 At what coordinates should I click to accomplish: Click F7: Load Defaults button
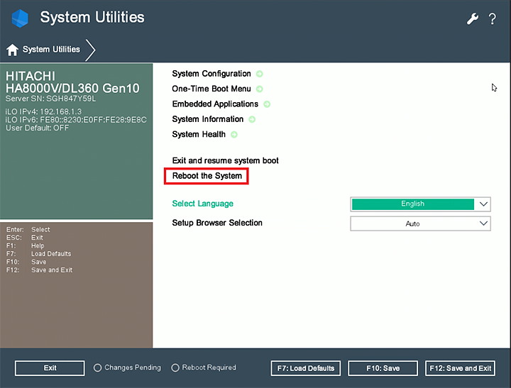click(306, 368)
